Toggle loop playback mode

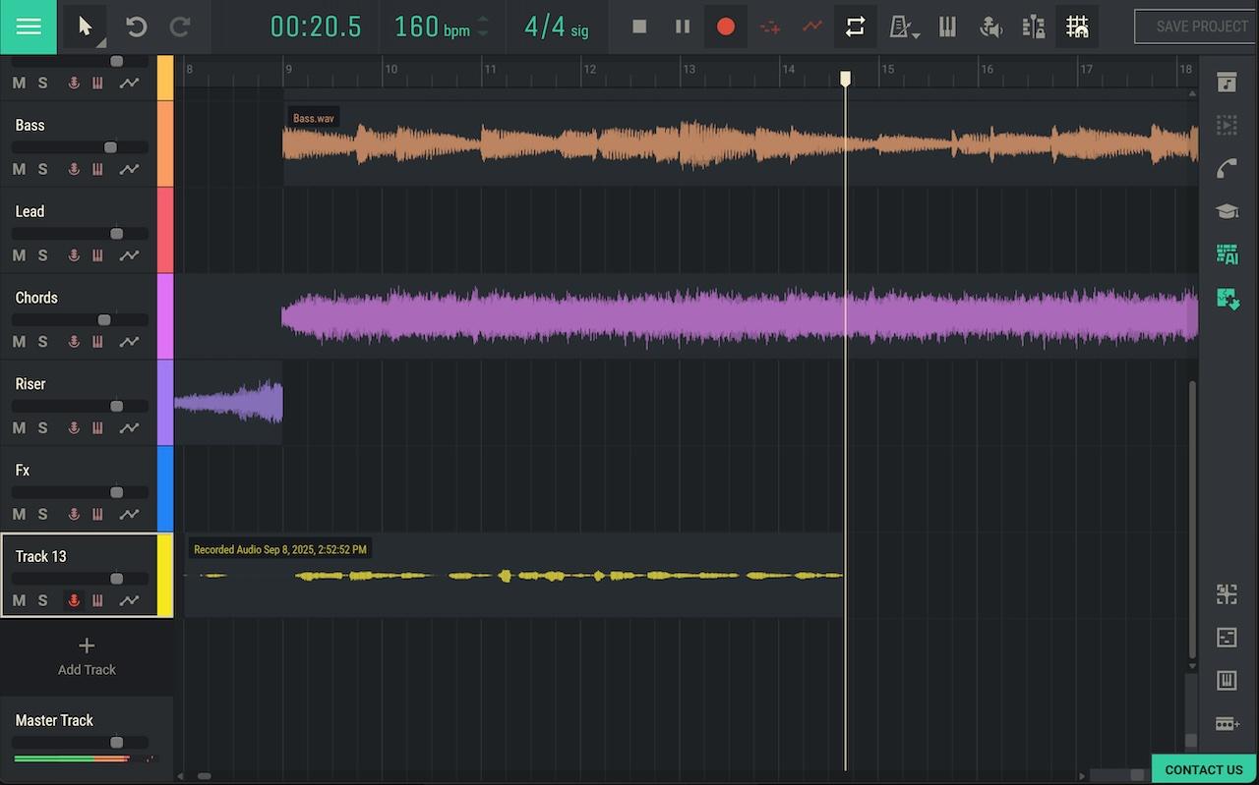(855, 27)
